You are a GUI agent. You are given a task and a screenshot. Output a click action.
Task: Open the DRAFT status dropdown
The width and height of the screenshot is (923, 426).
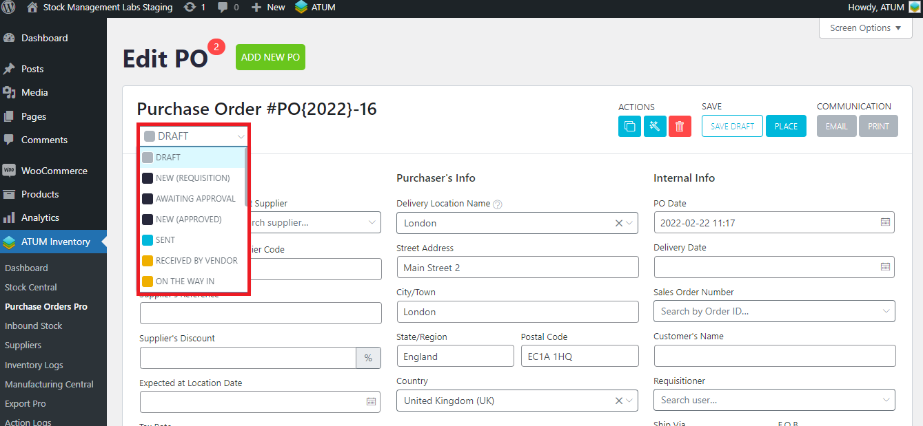click(194, 136)
